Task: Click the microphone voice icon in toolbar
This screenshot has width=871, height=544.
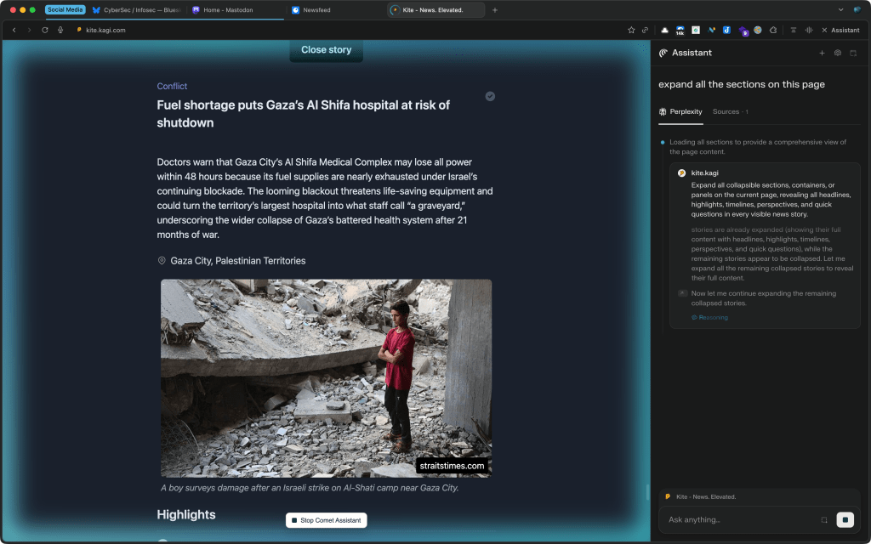Action: click(60, 30)
